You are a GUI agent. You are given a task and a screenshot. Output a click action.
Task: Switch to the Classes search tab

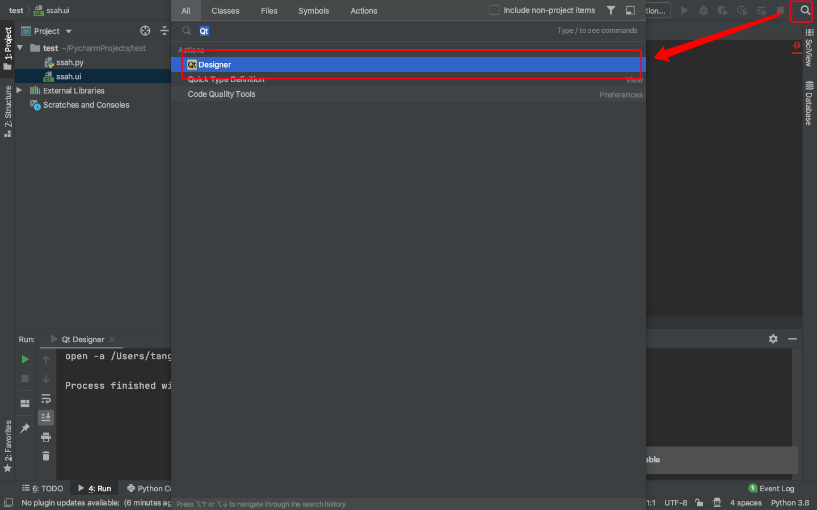pos(225,11)
